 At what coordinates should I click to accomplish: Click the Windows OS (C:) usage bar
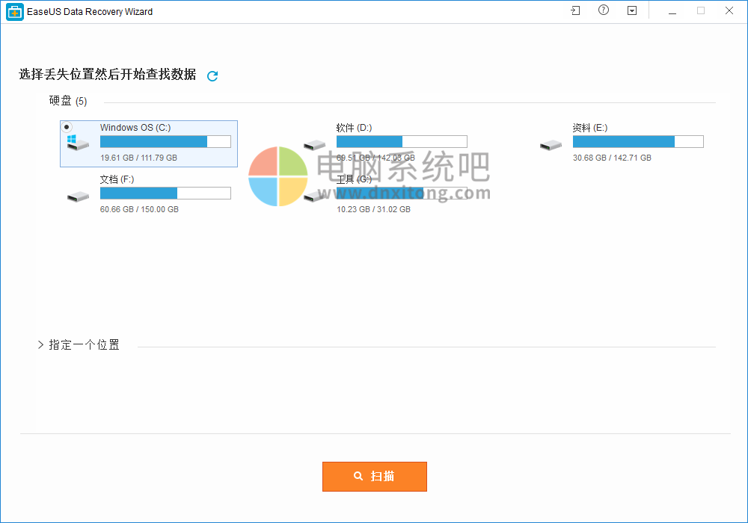pyautogui.click(x=165, y=141)
